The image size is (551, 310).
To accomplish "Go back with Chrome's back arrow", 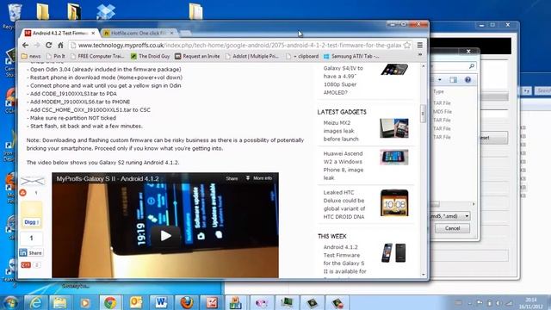I will (25, 46).
